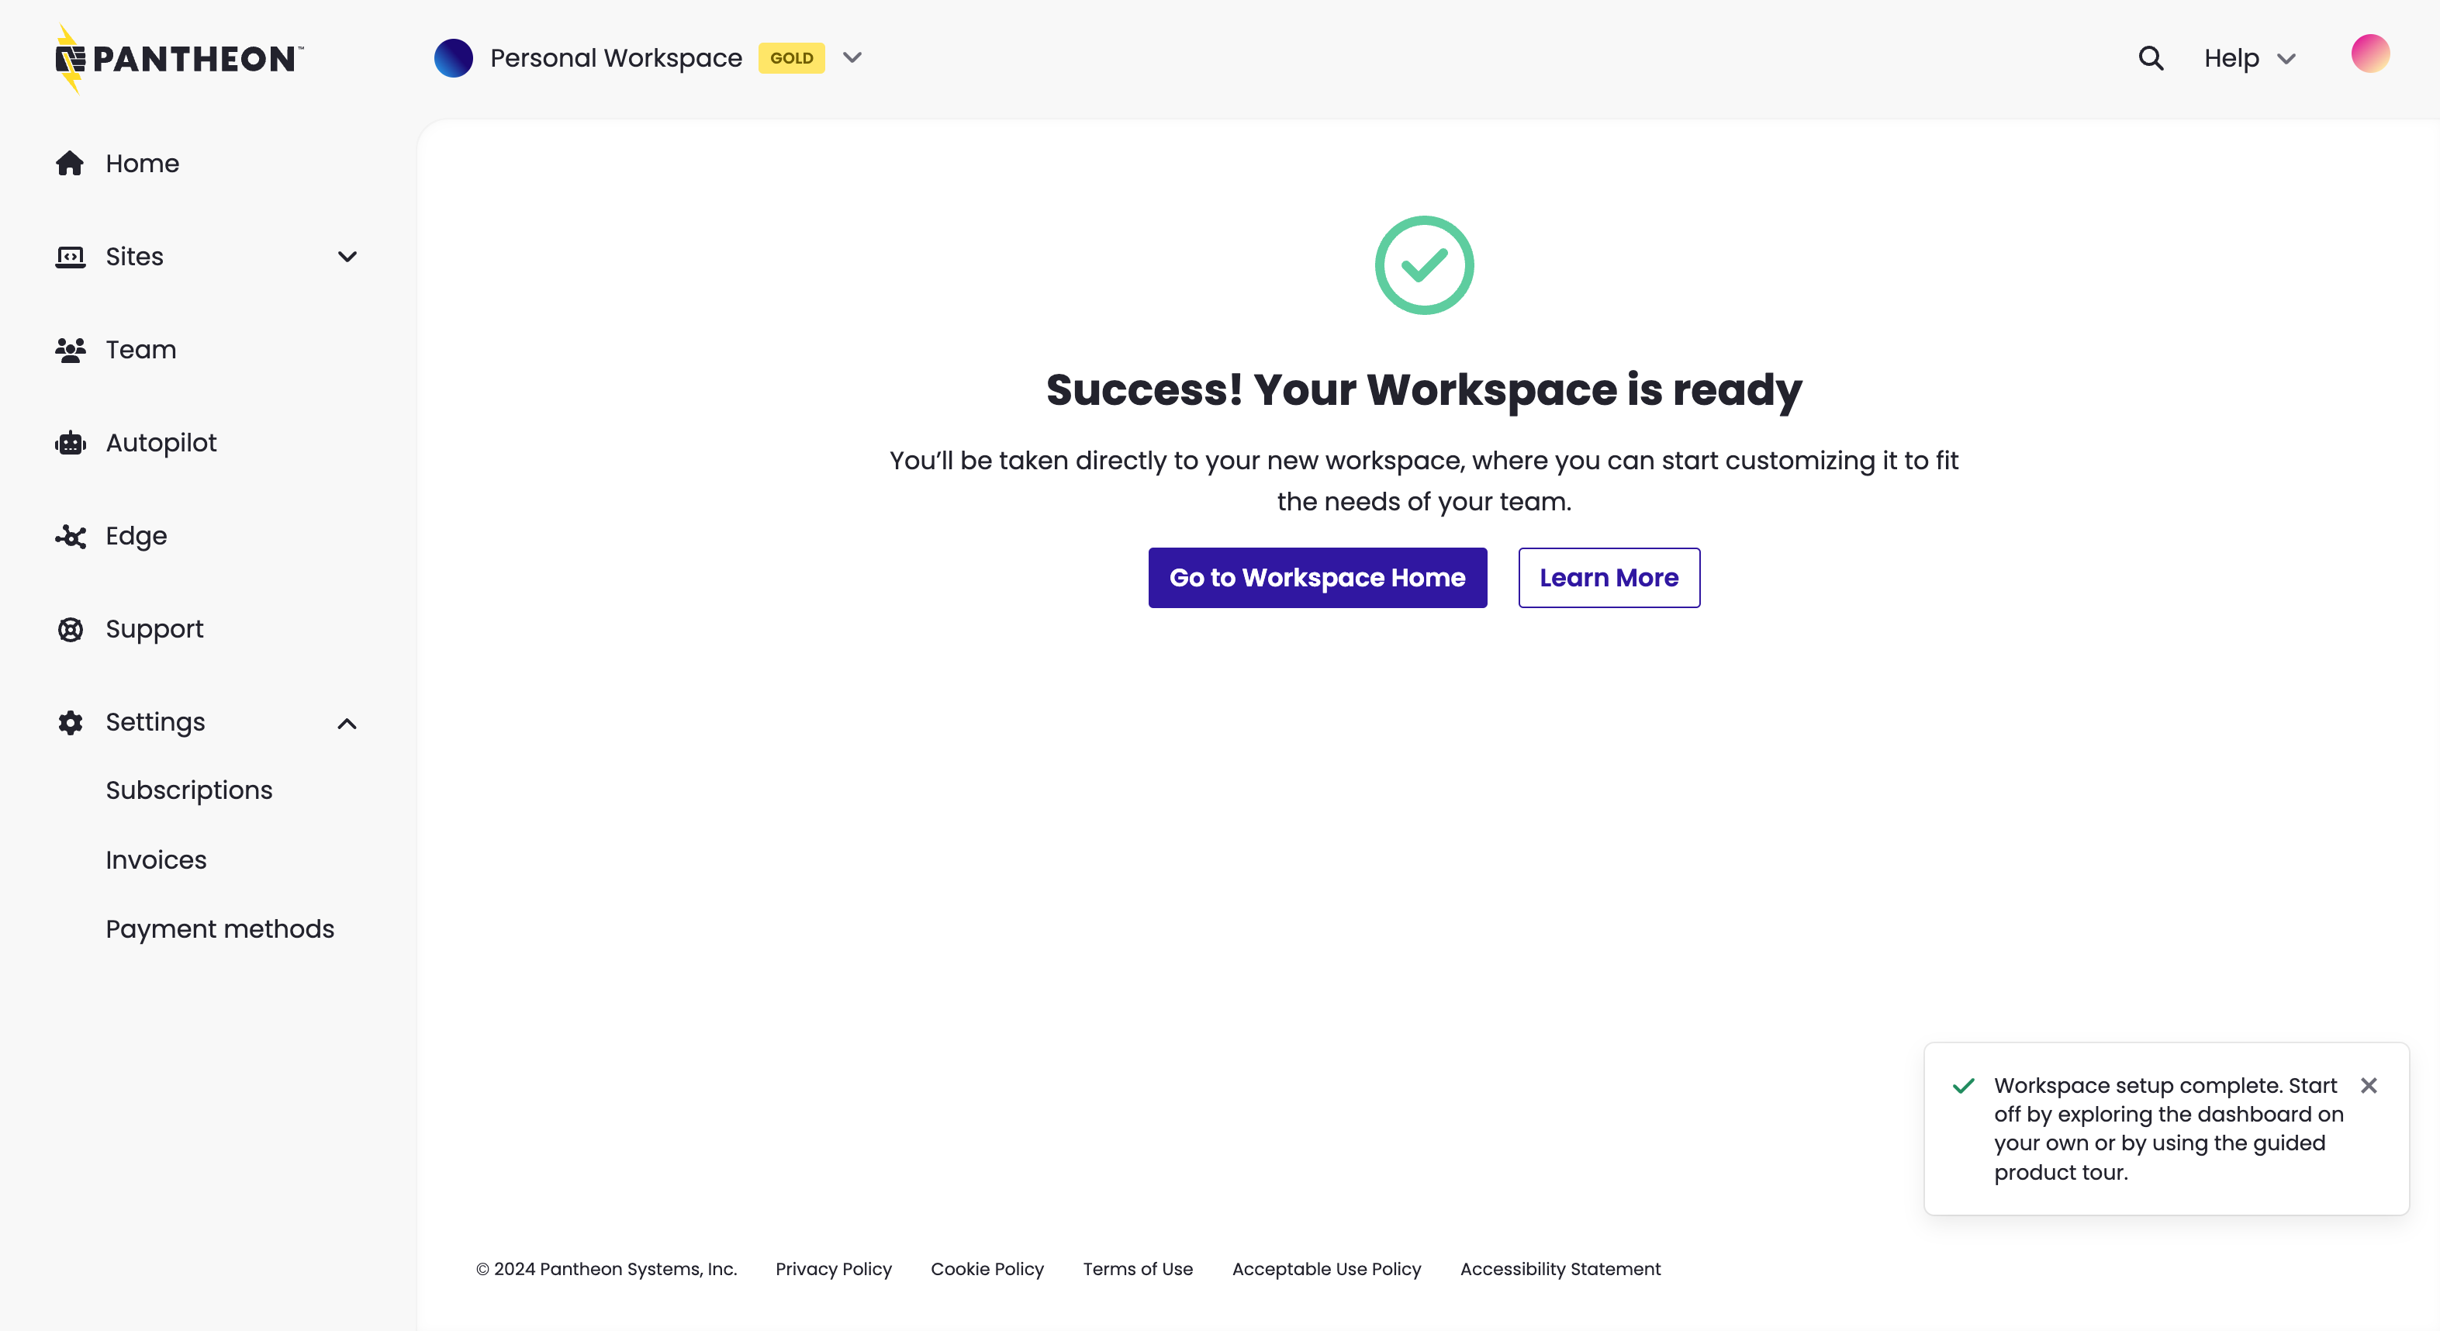Select the Home icon in the sidebar

coord(70,163)
